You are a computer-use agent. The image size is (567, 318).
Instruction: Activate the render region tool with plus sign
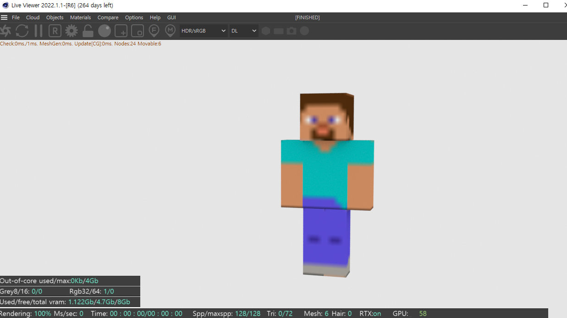coord(121,31)
